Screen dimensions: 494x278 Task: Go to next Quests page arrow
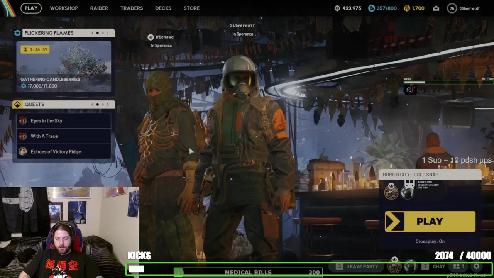(x=108, y=104)
